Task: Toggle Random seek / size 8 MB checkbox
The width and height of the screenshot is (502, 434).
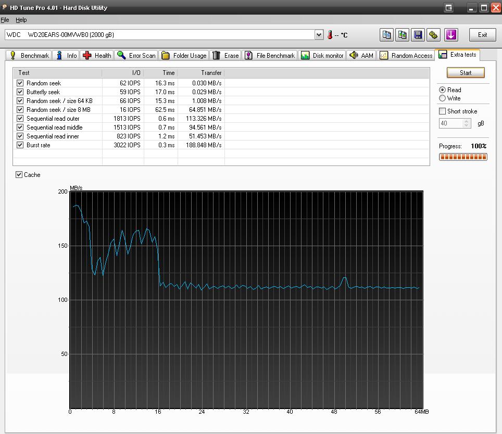Action: click(20, 110)
